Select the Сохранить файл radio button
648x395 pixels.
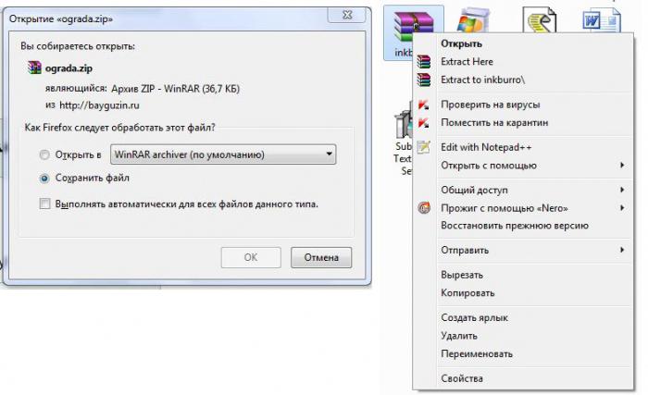pos(44,179)
